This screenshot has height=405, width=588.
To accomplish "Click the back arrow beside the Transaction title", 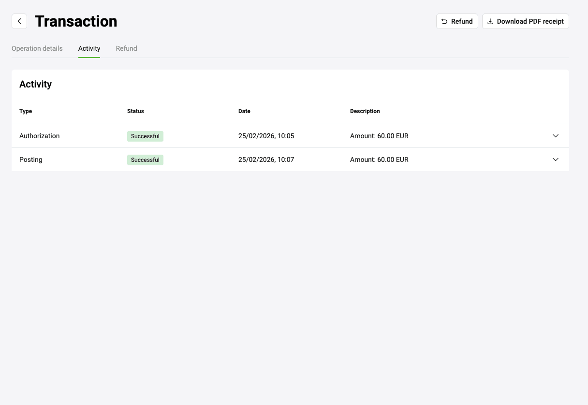I will [19, 21].
